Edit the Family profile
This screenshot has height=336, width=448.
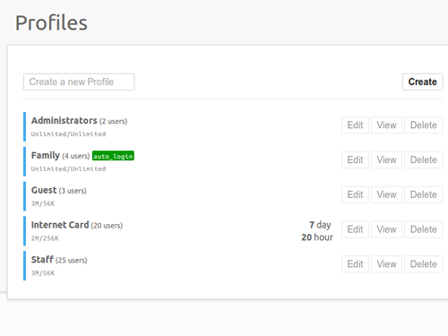point(355,159)
